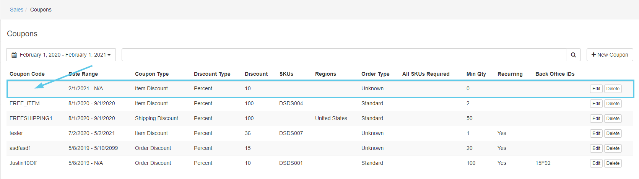Open the date range dropdown
639x179 pixels.
click(x=61, y=55)
